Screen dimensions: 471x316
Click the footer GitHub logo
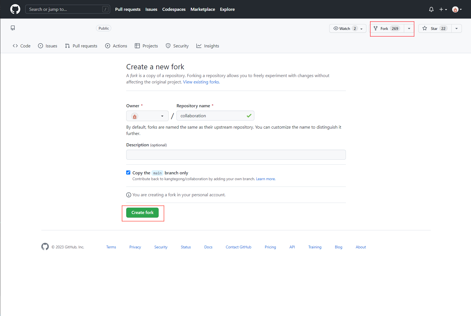(x=45, y=247)
